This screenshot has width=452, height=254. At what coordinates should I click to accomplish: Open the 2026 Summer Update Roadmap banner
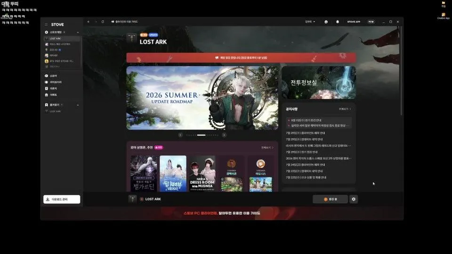tap(202, 98)
